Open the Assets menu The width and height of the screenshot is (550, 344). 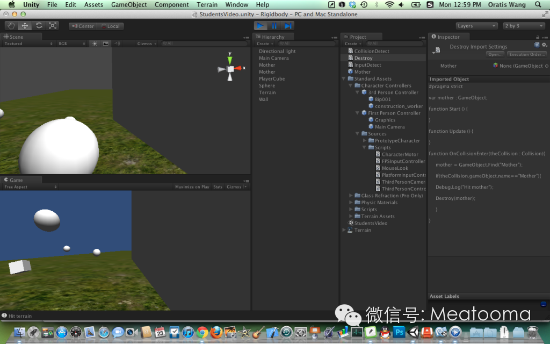tap(93, 4)
